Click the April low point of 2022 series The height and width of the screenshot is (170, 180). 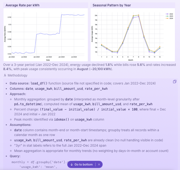pos(117,53)
